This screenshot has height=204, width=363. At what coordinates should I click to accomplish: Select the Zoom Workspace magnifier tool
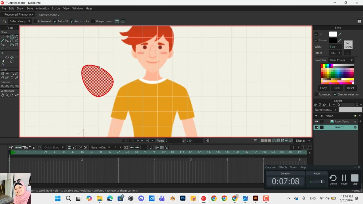7,95
